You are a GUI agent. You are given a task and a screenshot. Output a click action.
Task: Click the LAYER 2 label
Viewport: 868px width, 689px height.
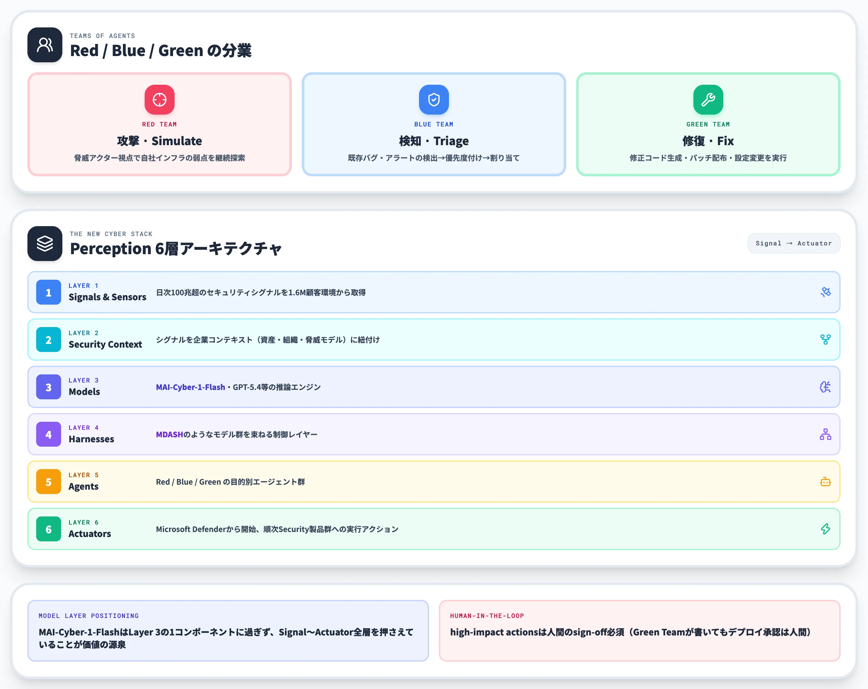(83, 333)
